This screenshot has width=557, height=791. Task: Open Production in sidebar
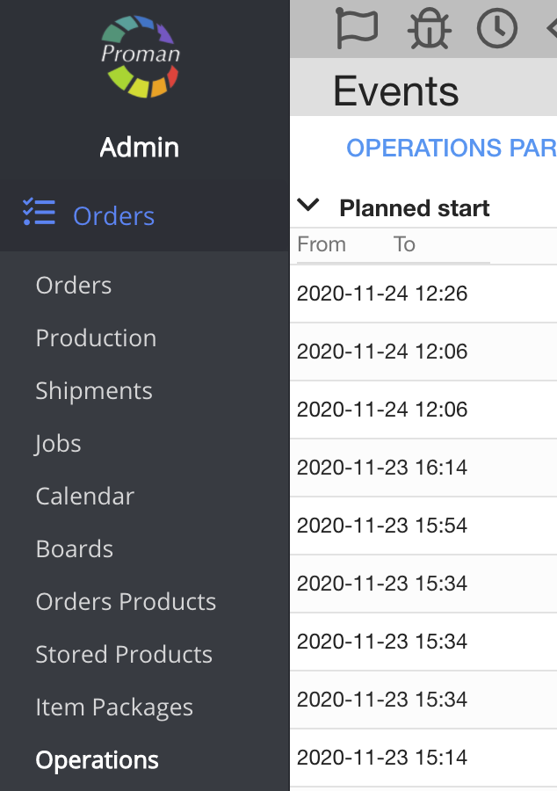[96, 338]
